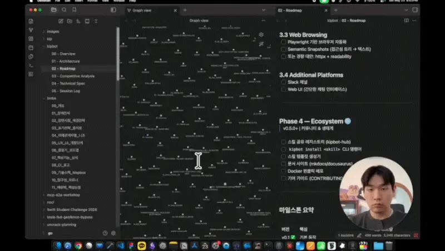445x251 pixels.
Task: Collapse all folders in the file explorer
Action: click(x=96, y=21)
